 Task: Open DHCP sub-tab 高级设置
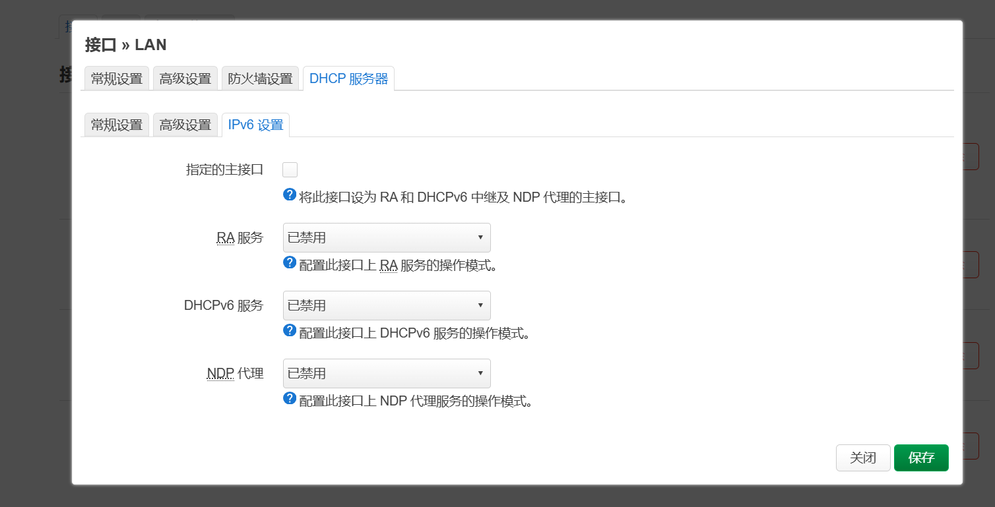point(185,125)
